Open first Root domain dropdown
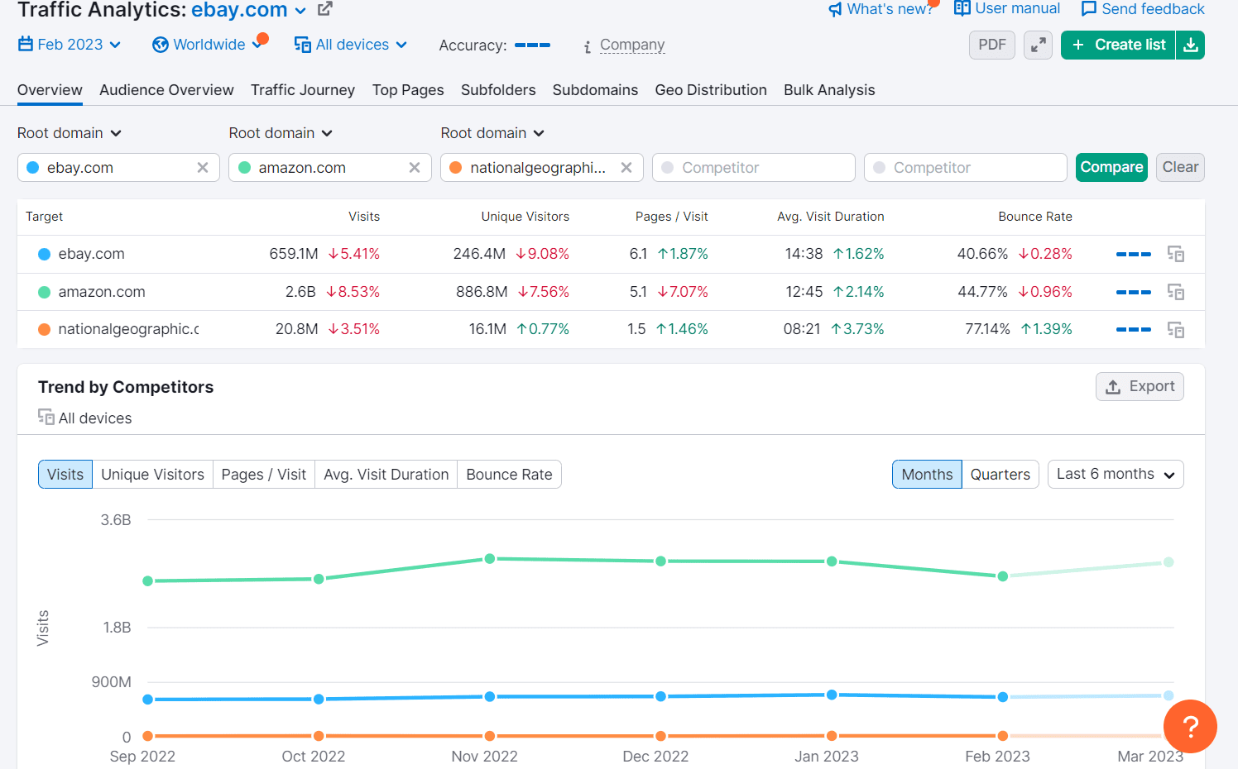The width and height of the screenshot is (1238, 769). pos(70,133)
